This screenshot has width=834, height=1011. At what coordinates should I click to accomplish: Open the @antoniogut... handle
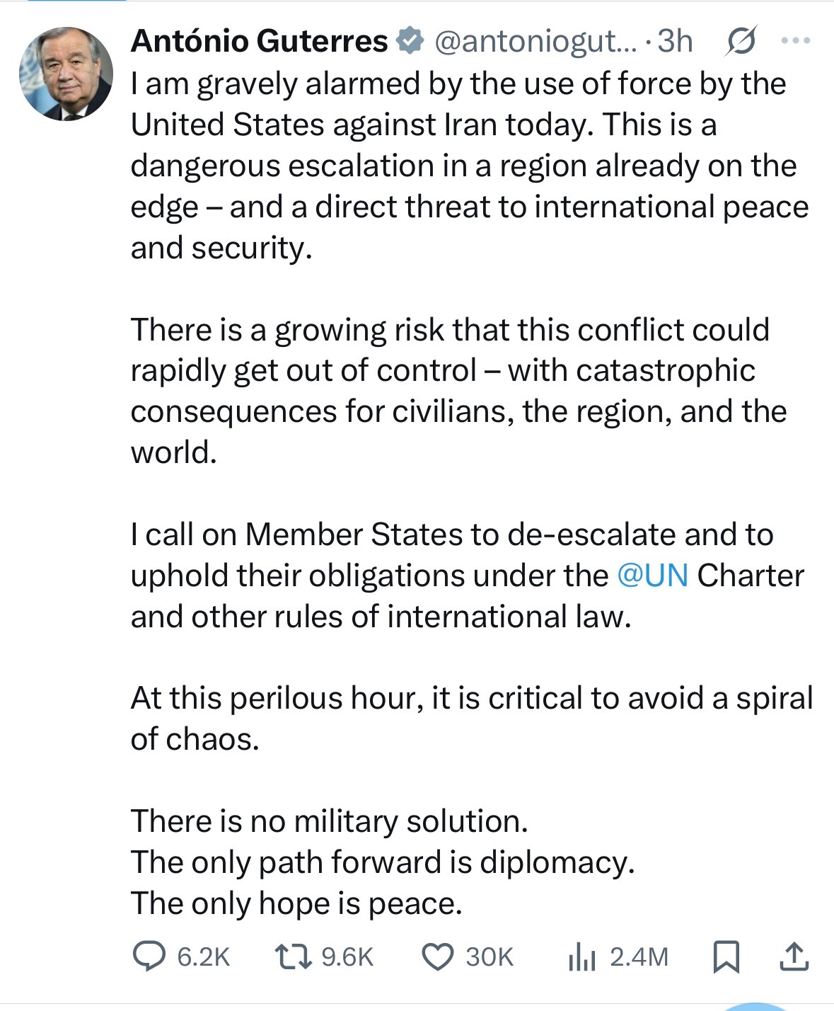point(536,42)
